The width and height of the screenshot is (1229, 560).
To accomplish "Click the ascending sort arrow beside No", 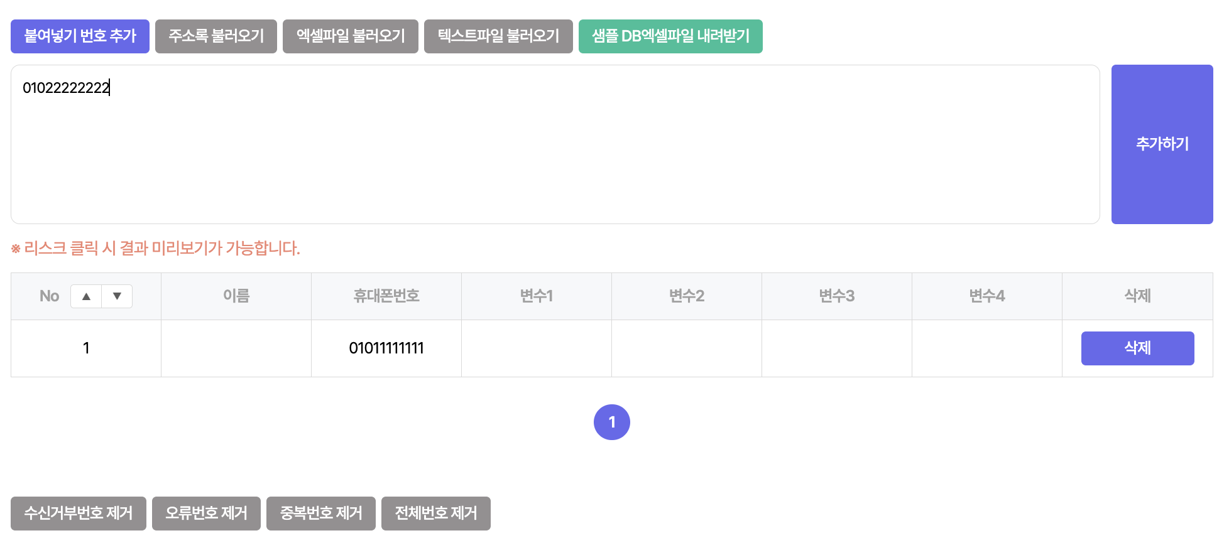I will click(x=87, y=296).
